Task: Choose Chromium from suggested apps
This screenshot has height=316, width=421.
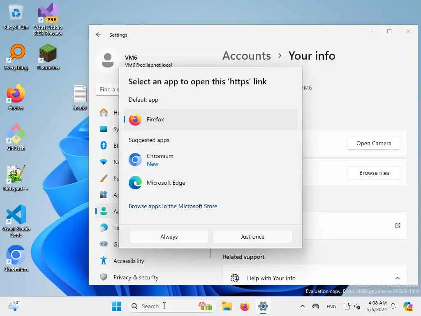Action: pyautogui.click(x=211, y=160)
